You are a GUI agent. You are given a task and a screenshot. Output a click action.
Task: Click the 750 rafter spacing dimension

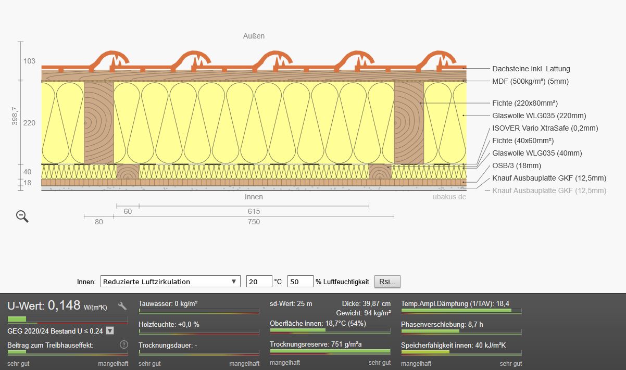point(254,222)
